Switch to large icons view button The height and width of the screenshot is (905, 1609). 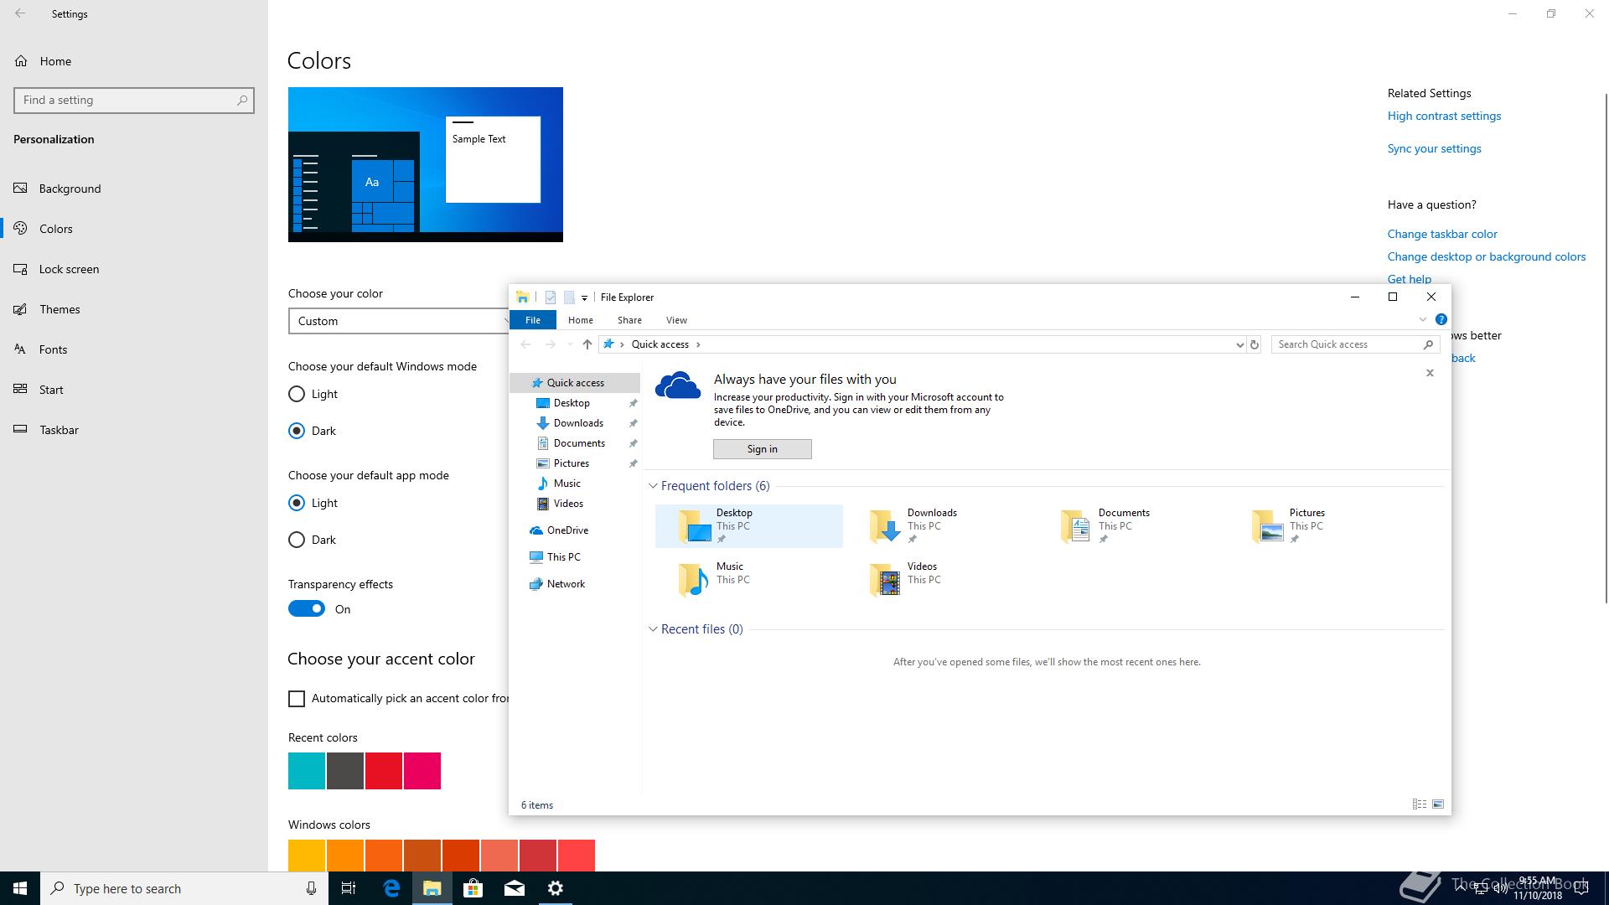point(1438,804)
